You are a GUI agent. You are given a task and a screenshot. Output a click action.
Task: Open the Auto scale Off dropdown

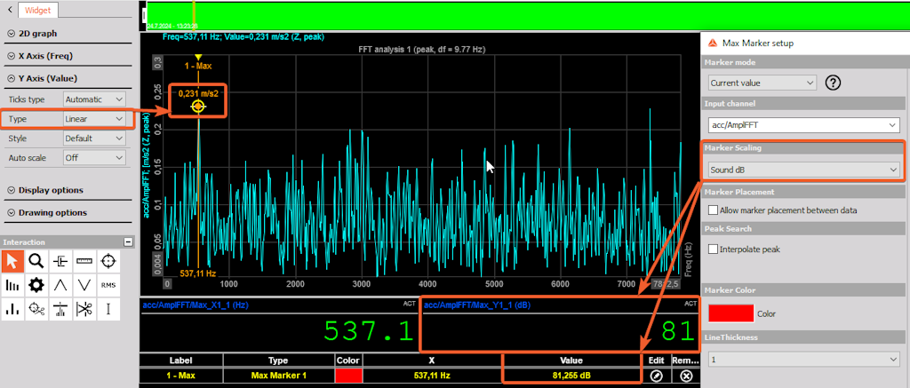[94, 158]
